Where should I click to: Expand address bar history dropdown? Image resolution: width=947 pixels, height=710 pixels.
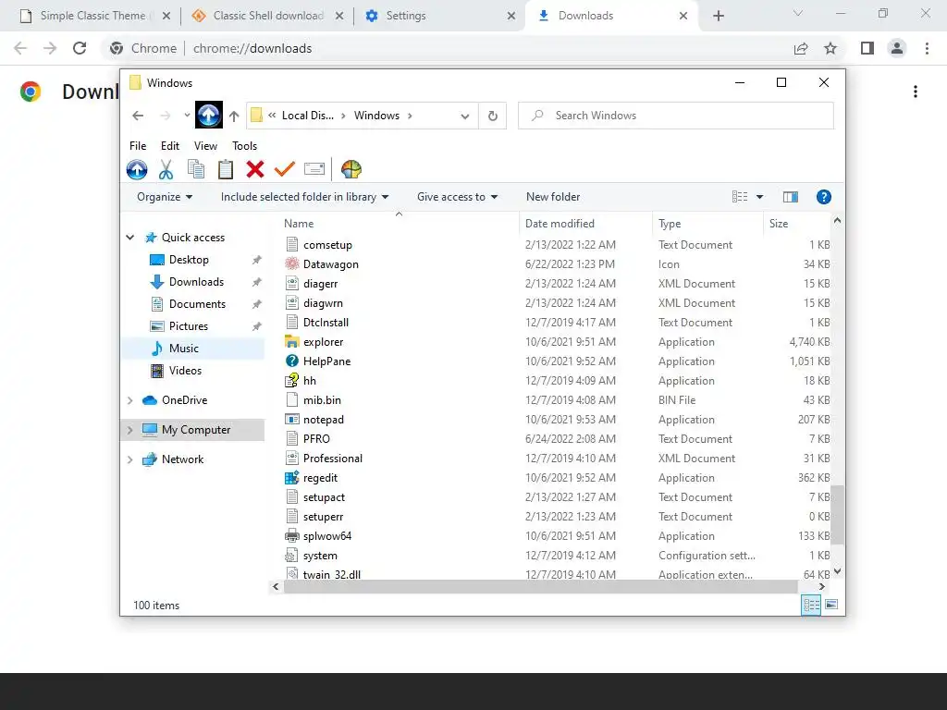tap(464, 116)
